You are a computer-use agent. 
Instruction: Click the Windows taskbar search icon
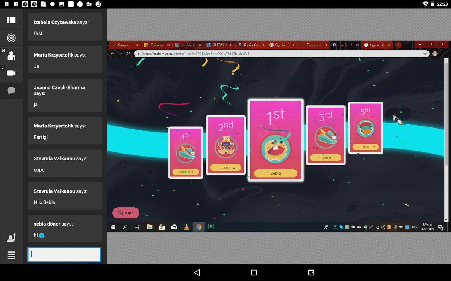[125, 227]
